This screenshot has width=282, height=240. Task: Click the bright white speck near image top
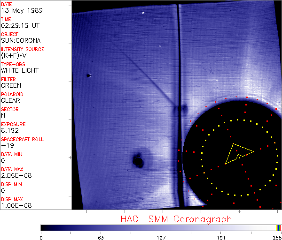[x=142, y=13]
